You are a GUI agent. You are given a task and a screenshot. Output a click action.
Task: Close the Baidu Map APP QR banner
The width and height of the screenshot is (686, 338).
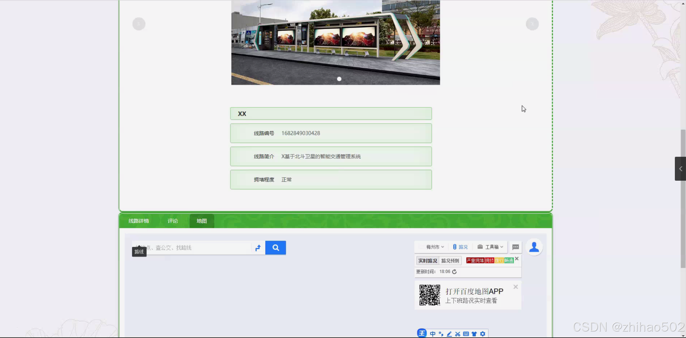tap(515, 287)
